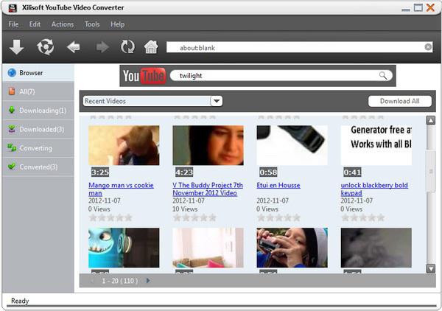The height and width of the screenshot is (311, 442).
Task: Open the home page icon
Action: [x=151, y=47]
